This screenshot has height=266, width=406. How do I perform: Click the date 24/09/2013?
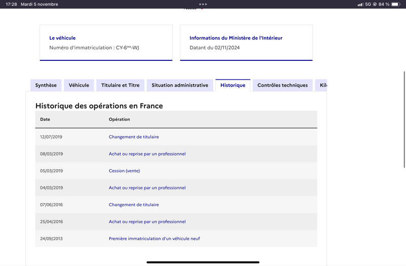pos(51,238)
